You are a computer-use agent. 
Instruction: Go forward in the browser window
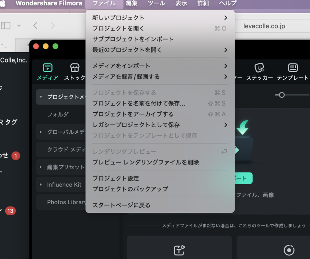pos(52,26)
